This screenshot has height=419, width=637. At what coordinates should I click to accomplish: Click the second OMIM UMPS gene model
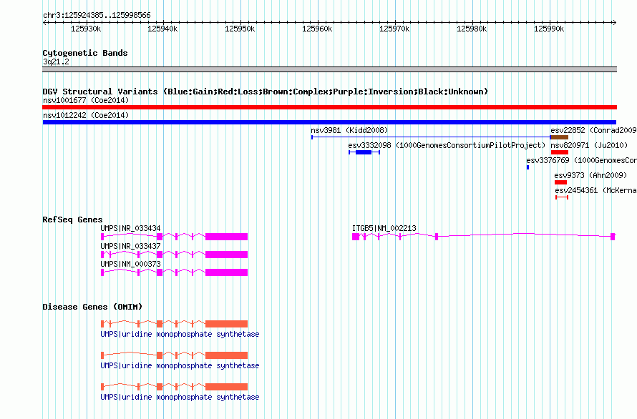[175, 355]
